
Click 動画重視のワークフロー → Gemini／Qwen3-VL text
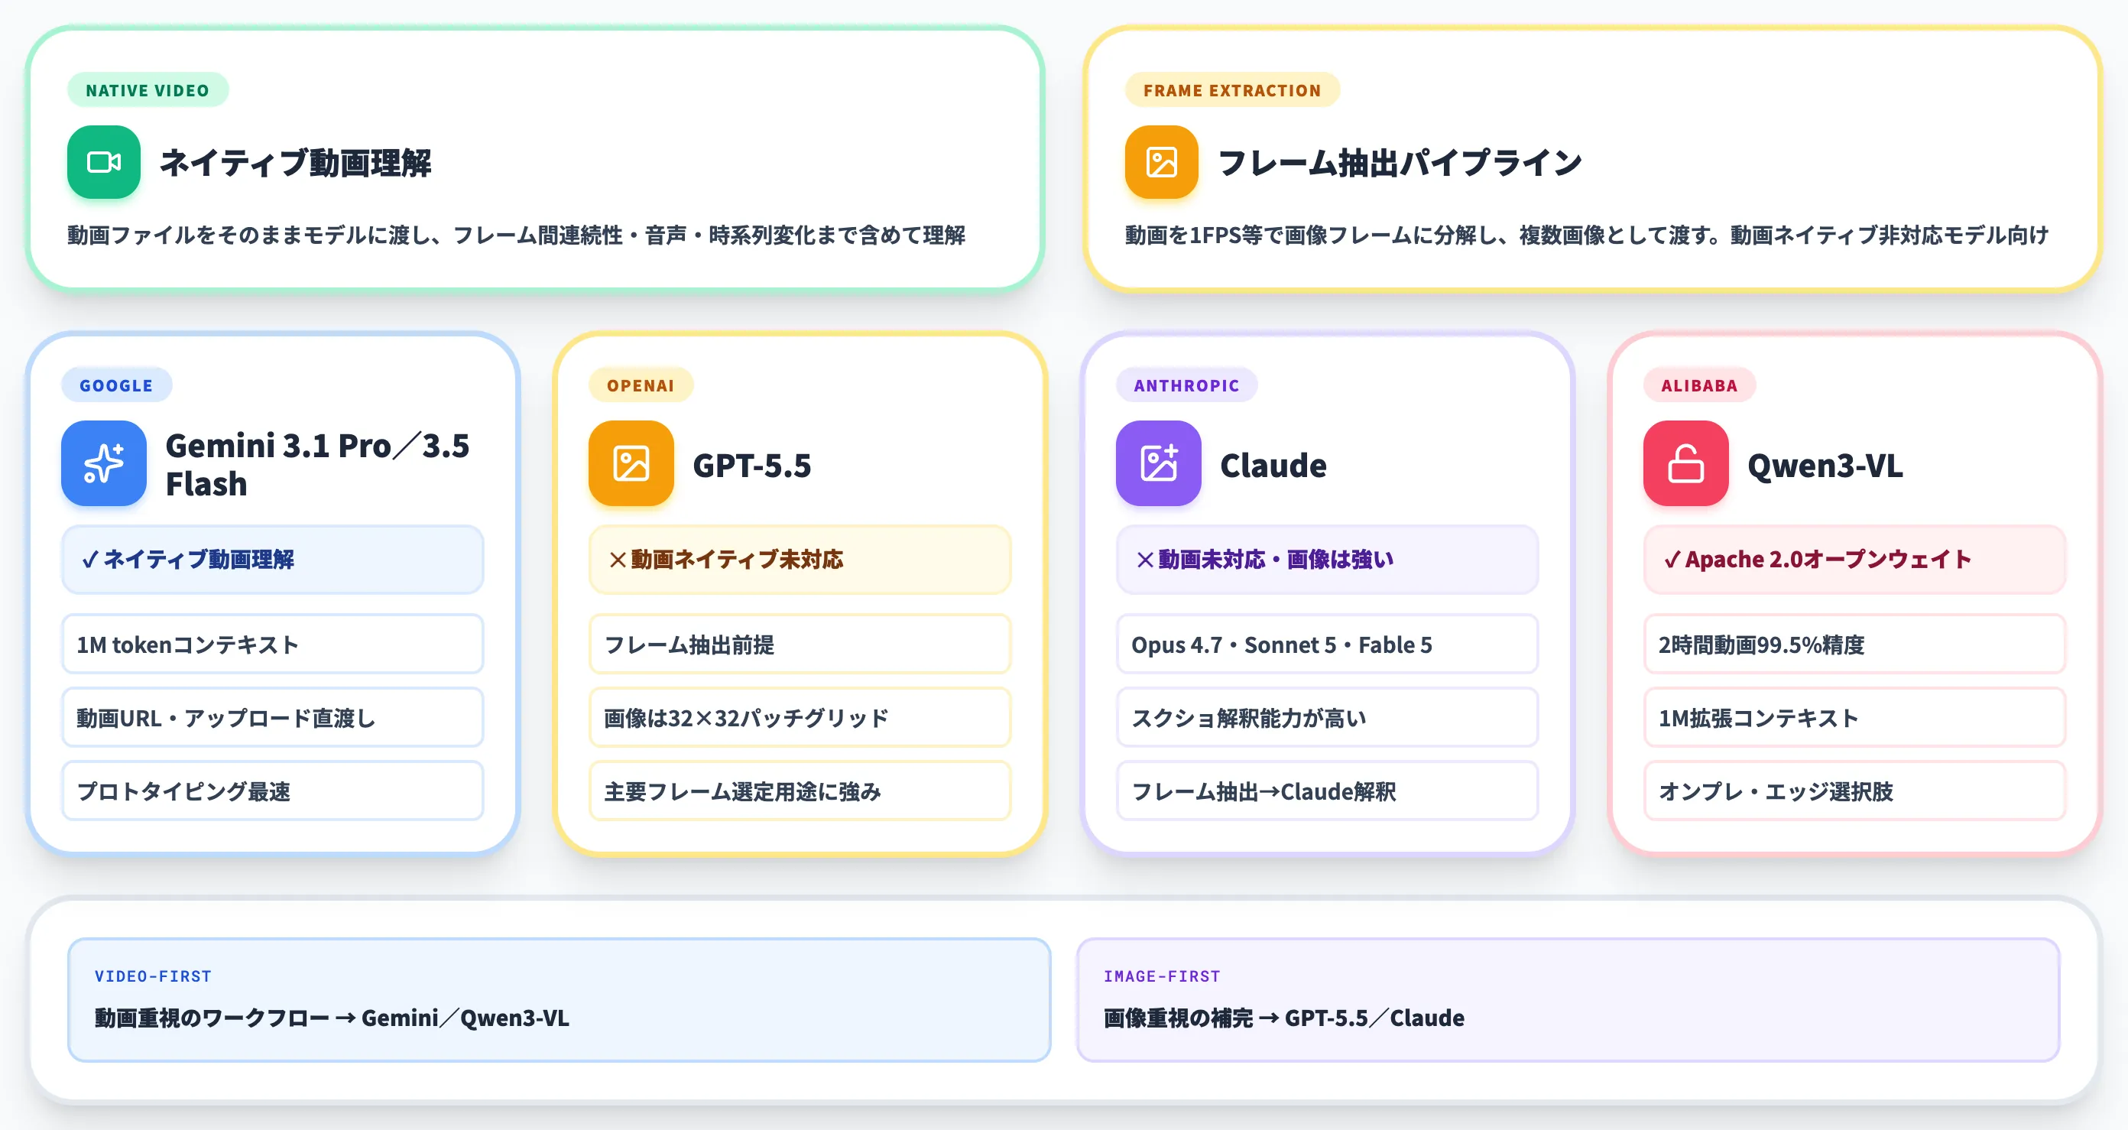pyautogui.click(x=332, y=1018)
